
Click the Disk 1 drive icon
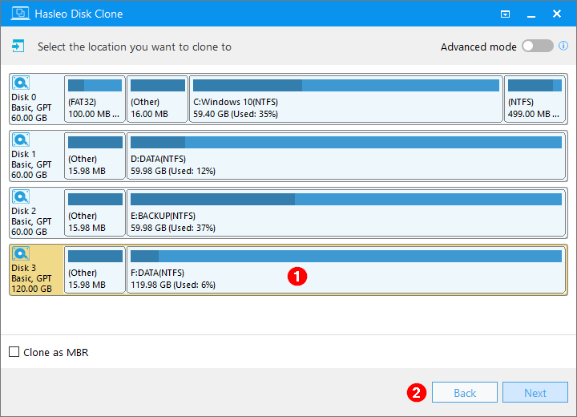point(21,140)
